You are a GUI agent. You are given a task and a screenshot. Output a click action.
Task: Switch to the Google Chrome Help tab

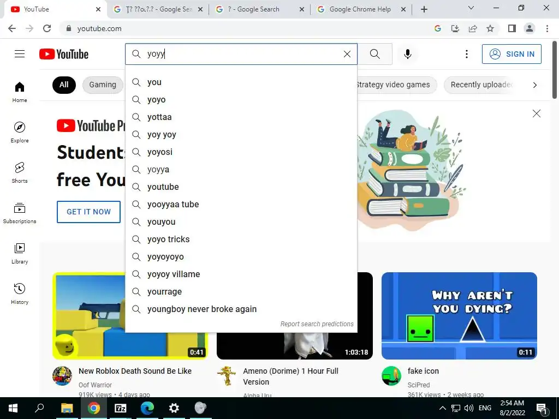tap(360, 9)
